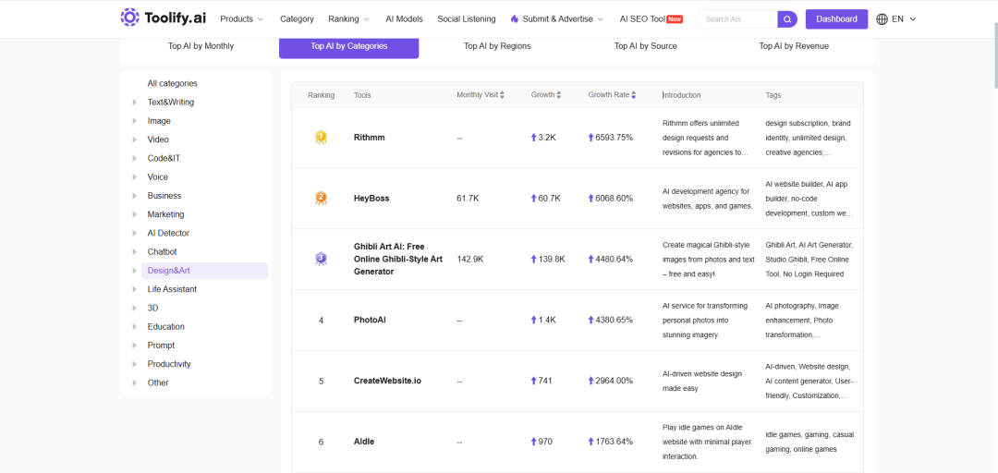Image resolution: width=998 pixels, height=473 pixels.
Task: Click the up arrow next to 6068.60%
Action: pos(590,198)
